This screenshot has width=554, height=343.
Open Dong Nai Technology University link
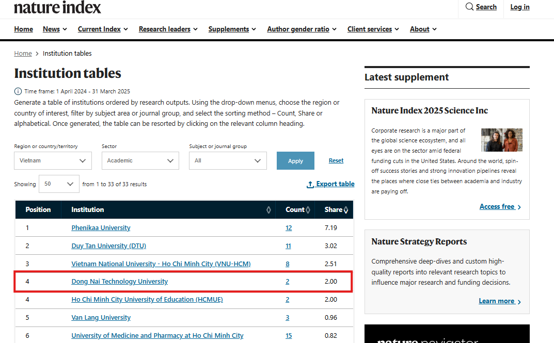[x=119, y=282]
